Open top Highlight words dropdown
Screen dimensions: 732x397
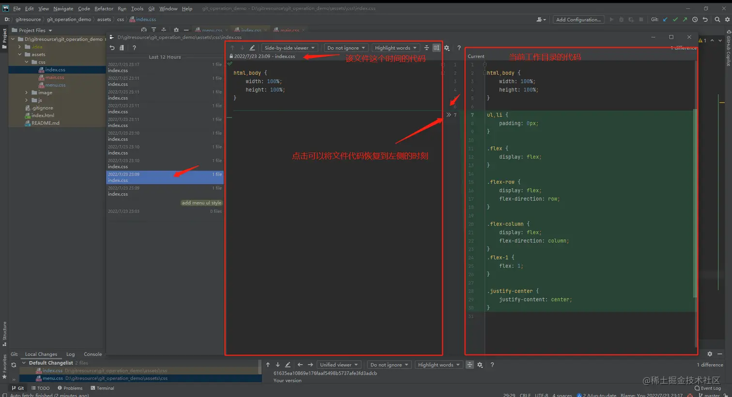click(396, 48)
